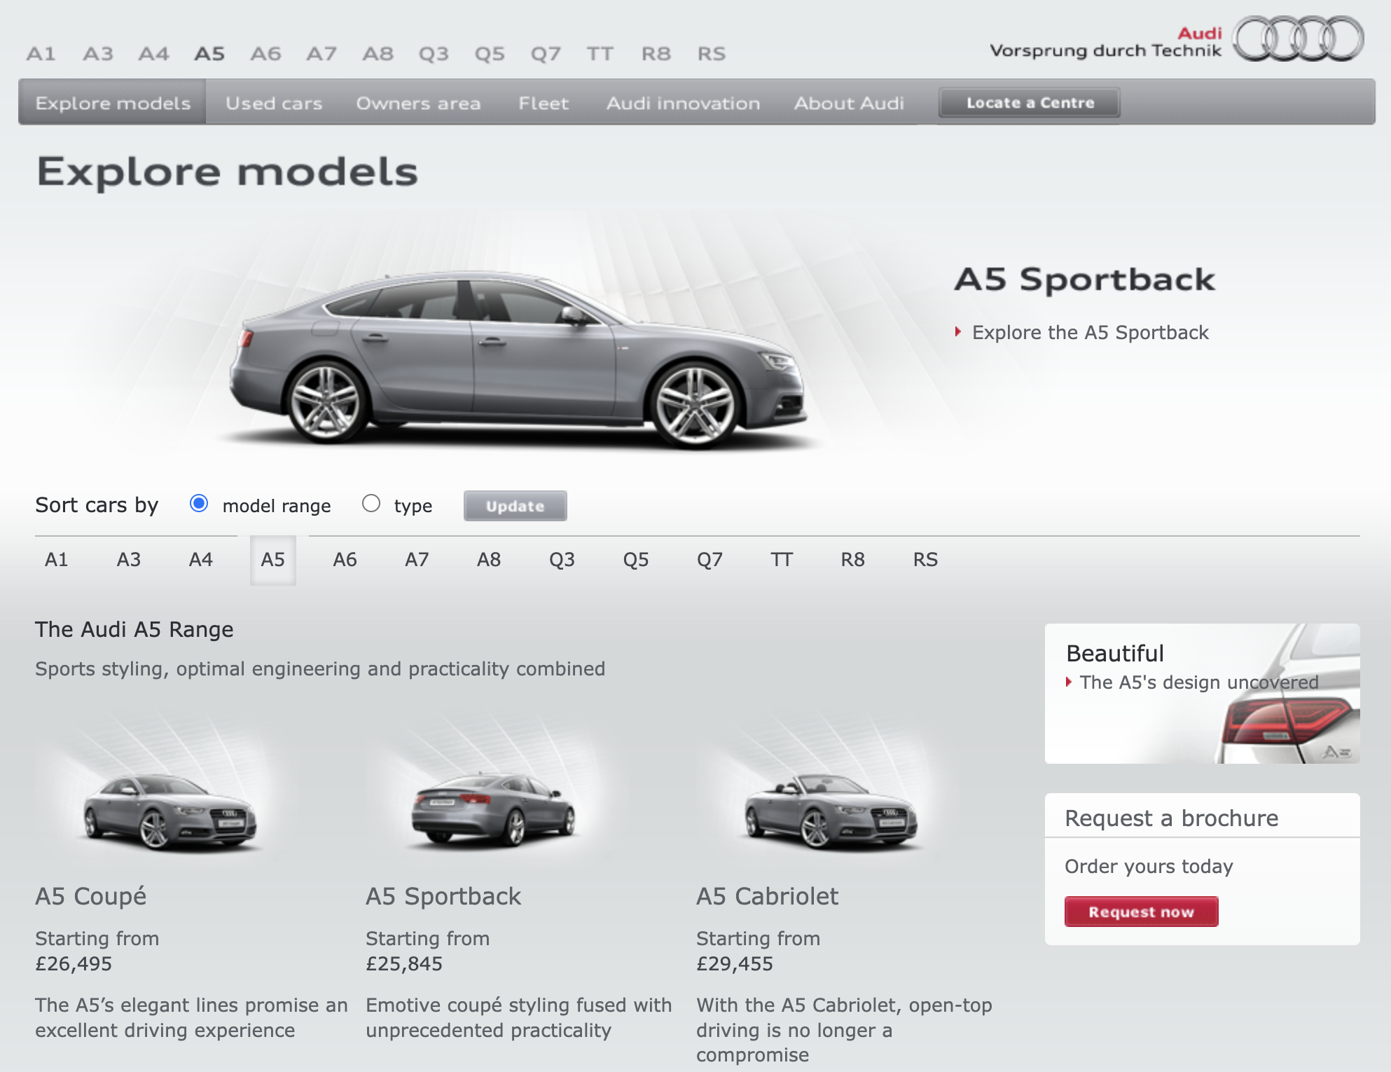1391x1072 pixels.
Task: Go to RS in top model navigation
Action: coord(712,53)
